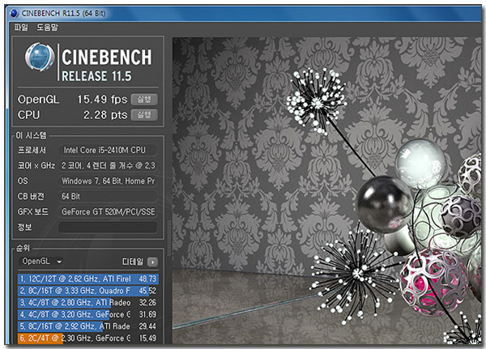Select ranking row 4. 4C/8T @ 3.20 GHz
486x349 pixels.
point(88,314)
